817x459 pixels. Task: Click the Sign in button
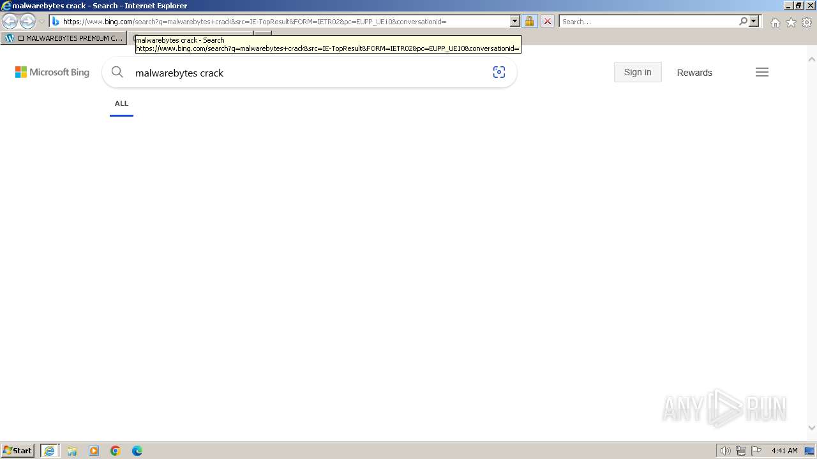point(638,72)
